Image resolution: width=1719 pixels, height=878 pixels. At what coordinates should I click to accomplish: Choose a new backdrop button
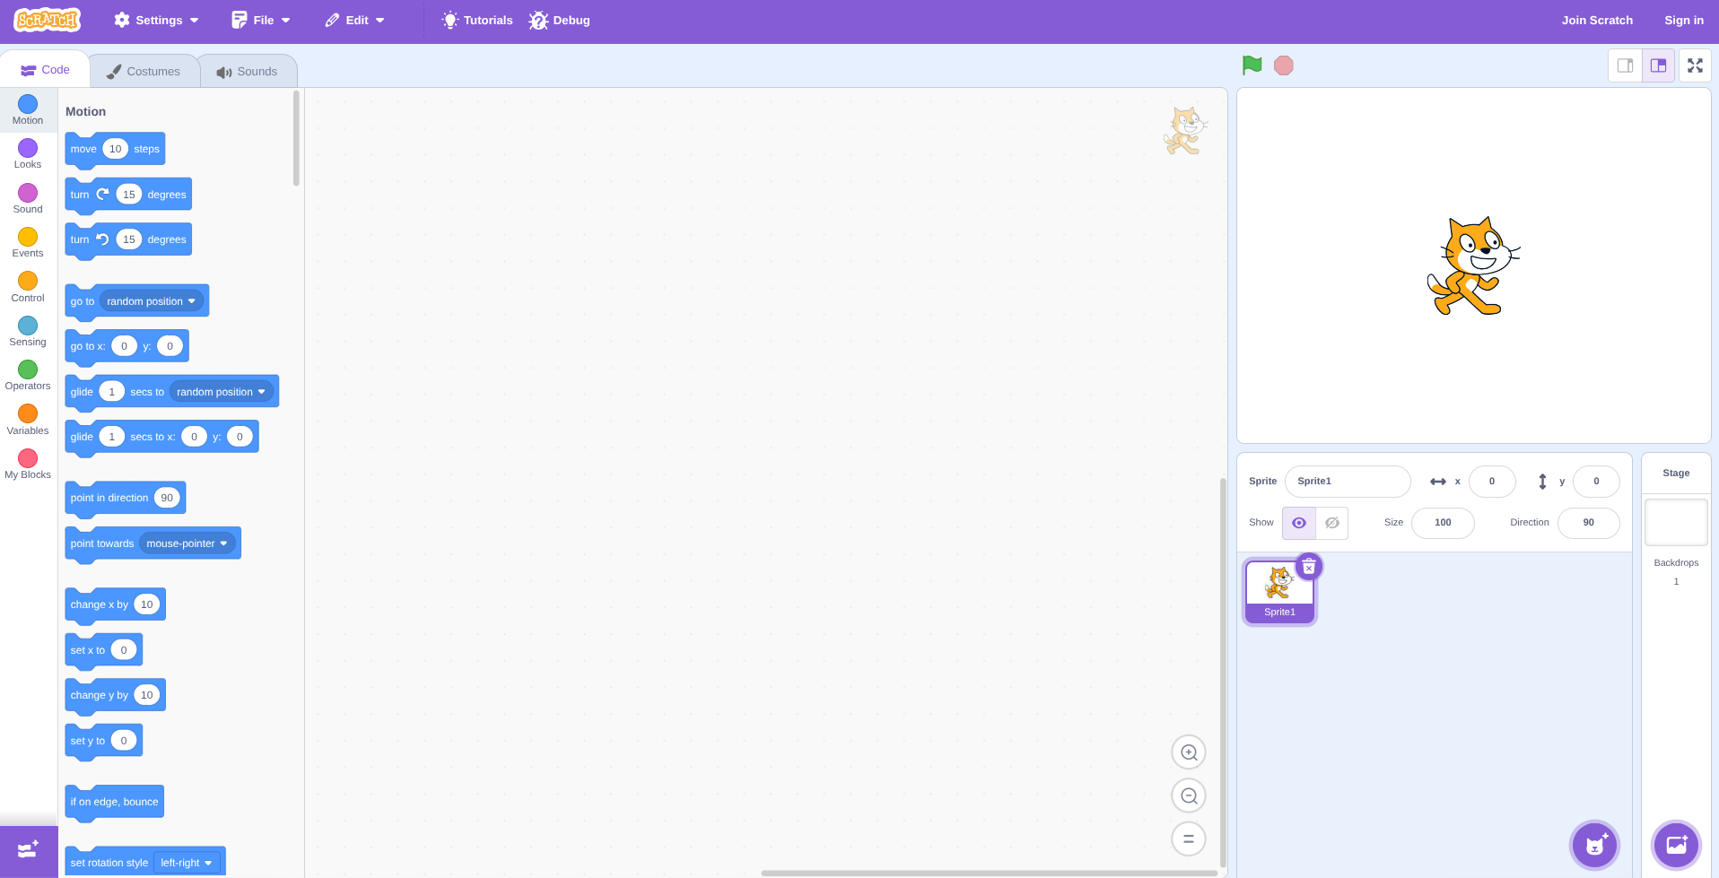1676,845
